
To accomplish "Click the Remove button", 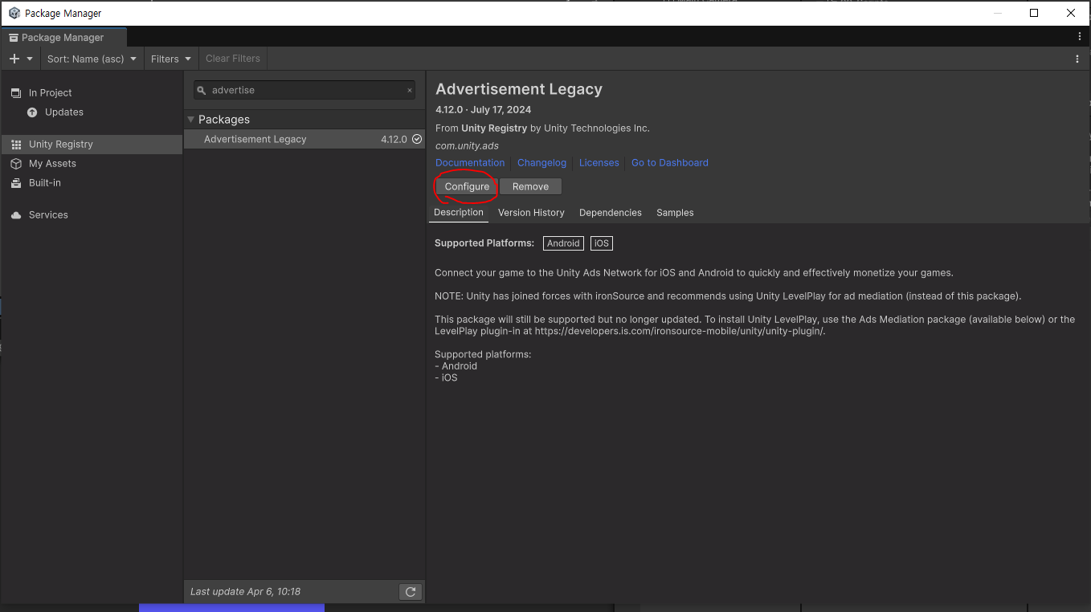I will point(530,186).
